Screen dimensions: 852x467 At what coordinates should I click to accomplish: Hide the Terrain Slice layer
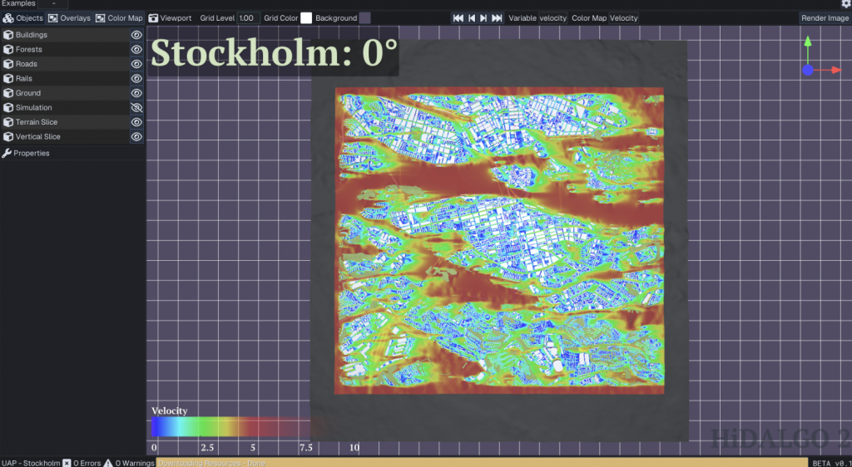(x=136, y=122)
